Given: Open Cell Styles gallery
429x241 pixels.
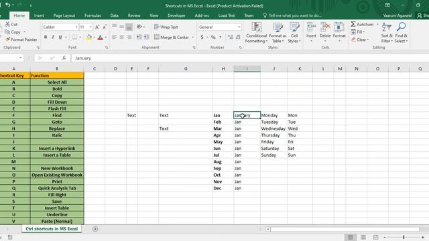Looking at the screenshot, I should point(294,33).
